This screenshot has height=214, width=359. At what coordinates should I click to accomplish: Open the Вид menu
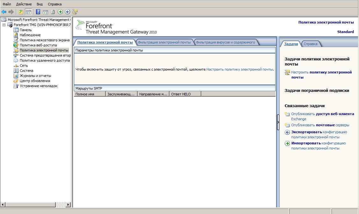39,4
